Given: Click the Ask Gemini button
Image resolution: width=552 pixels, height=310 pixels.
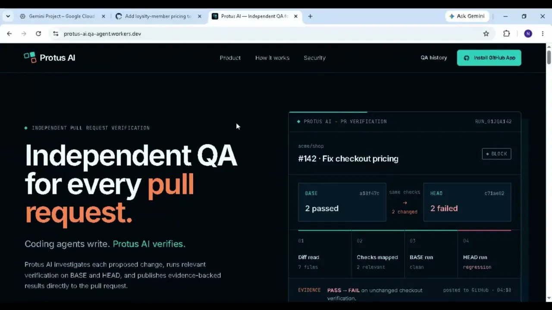Looking at the screenshot, I should [x=467, y=16].
